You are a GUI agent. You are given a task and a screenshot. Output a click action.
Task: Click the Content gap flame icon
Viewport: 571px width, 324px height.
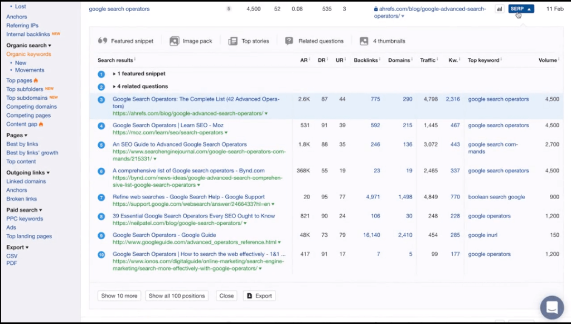(41, 124)
